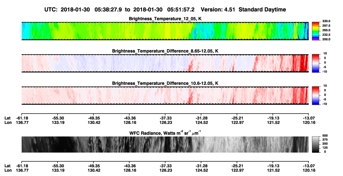Click the "WFC Radiance, Watts" panel title

click(165, 133)
